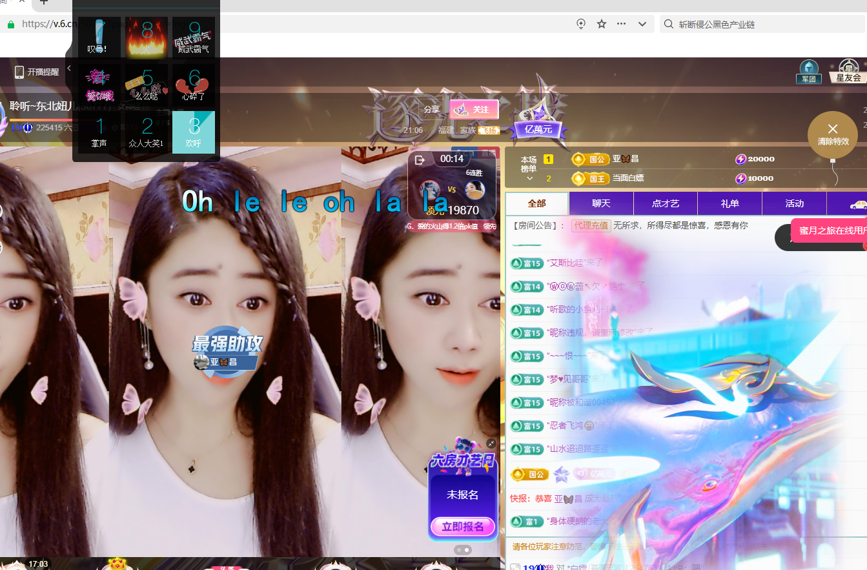The width and height of the screenshot is (867, 570).
Task: Open the 星友会 icon
Action: 848,71
